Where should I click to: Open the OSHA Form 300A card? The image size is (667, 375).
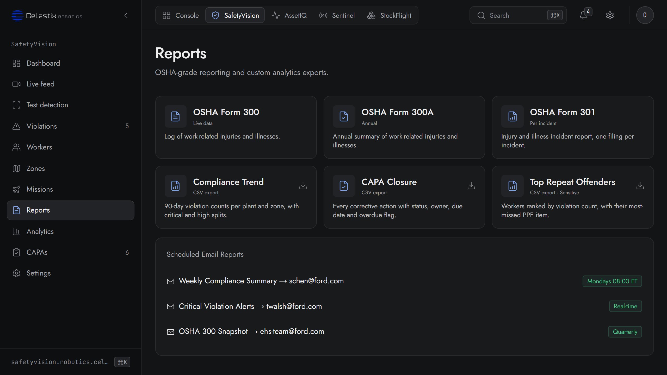click(x=404, y=127)
